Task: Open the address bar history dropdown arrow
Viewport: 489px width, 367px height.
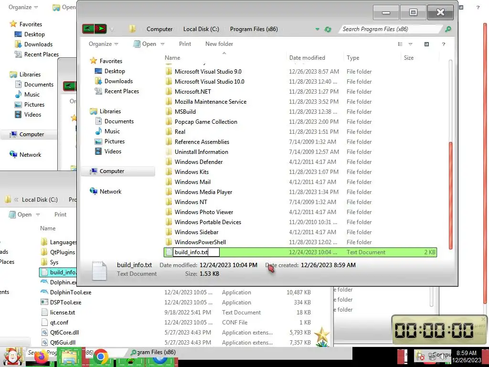Action: pyautogui.click(x=317, y=29)
